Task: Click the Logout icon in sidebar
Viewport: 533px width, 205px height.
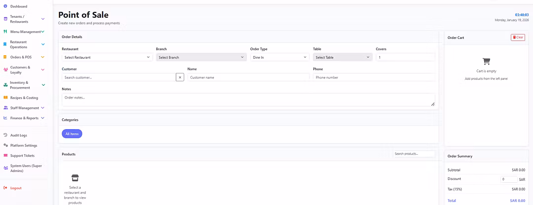Action: pyautogui.click(x=5, y=188)
